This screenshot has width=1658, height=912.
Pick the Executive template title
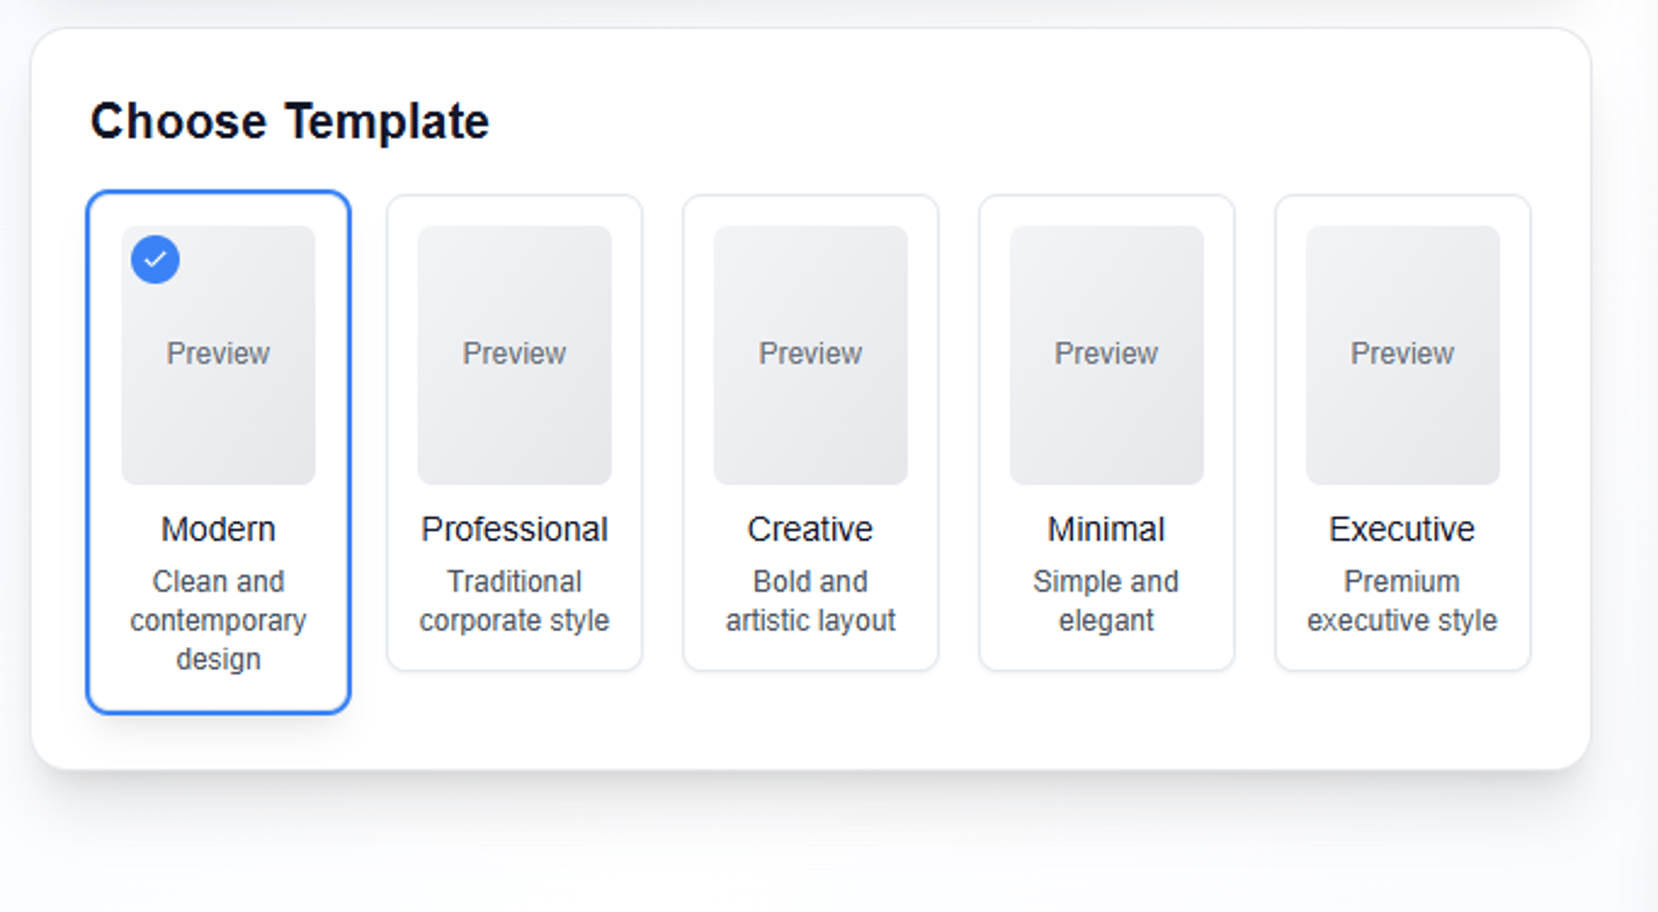[x=1402, y=529]
